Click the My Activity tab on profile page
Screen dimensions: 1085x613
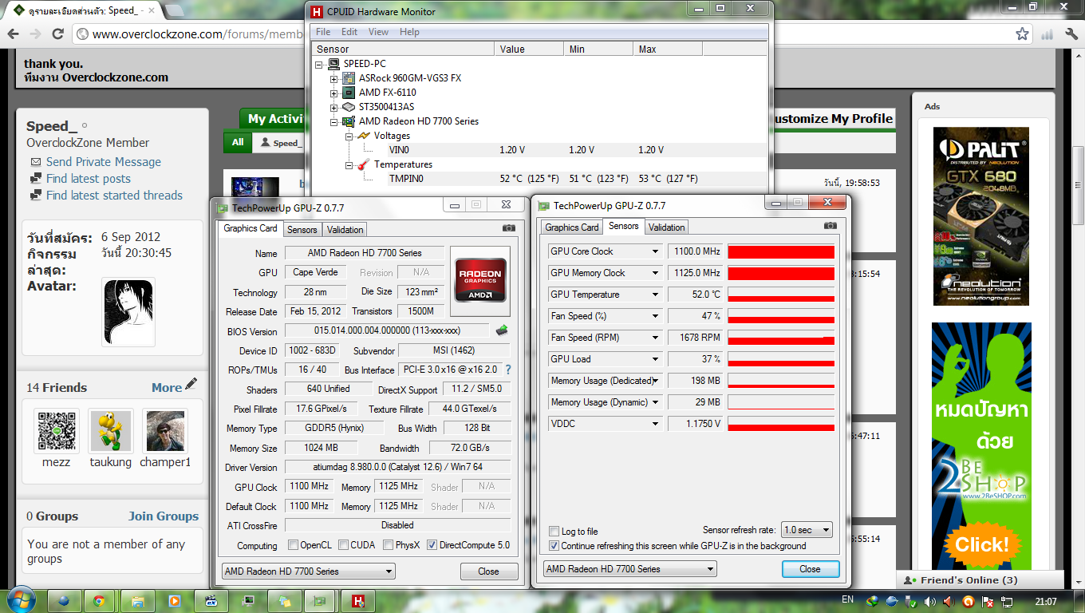(274, 119)
